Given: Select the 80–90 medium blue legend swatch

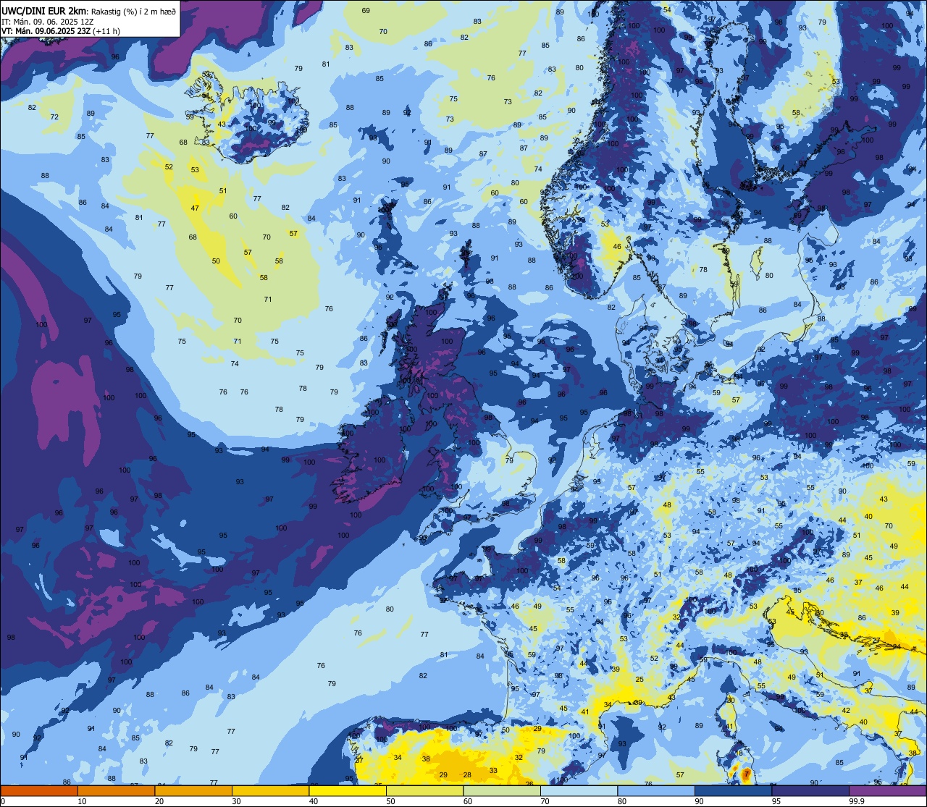Looking at the screenshot, I should pyautogui.click(x=656, y=790).
